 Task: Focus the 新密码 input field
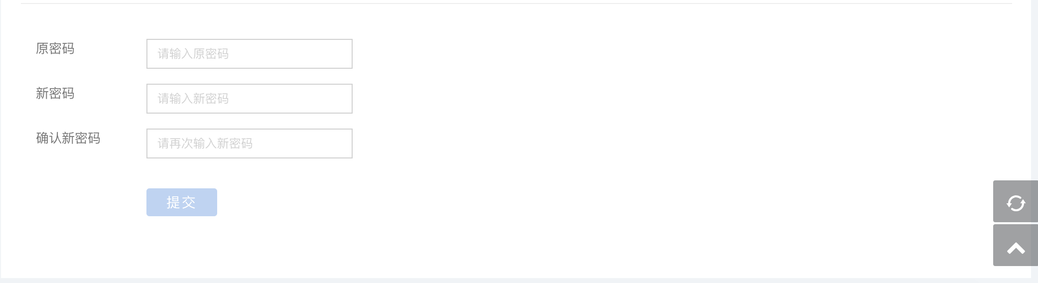(249, 99)
